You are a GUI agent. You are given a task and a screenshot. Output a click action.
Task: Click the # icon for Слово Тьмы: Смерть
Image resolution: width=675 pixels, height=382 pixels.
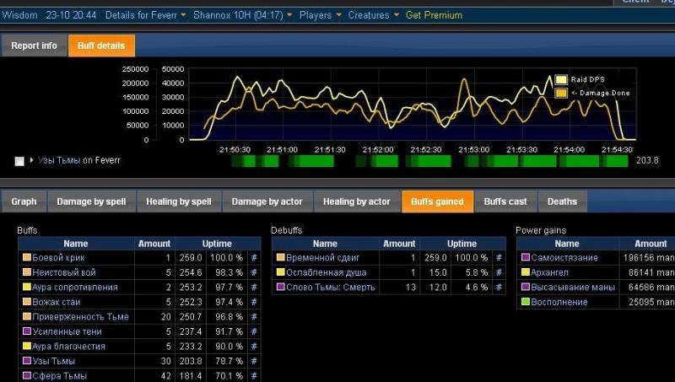pyautogui.click(x=499, y=287)
